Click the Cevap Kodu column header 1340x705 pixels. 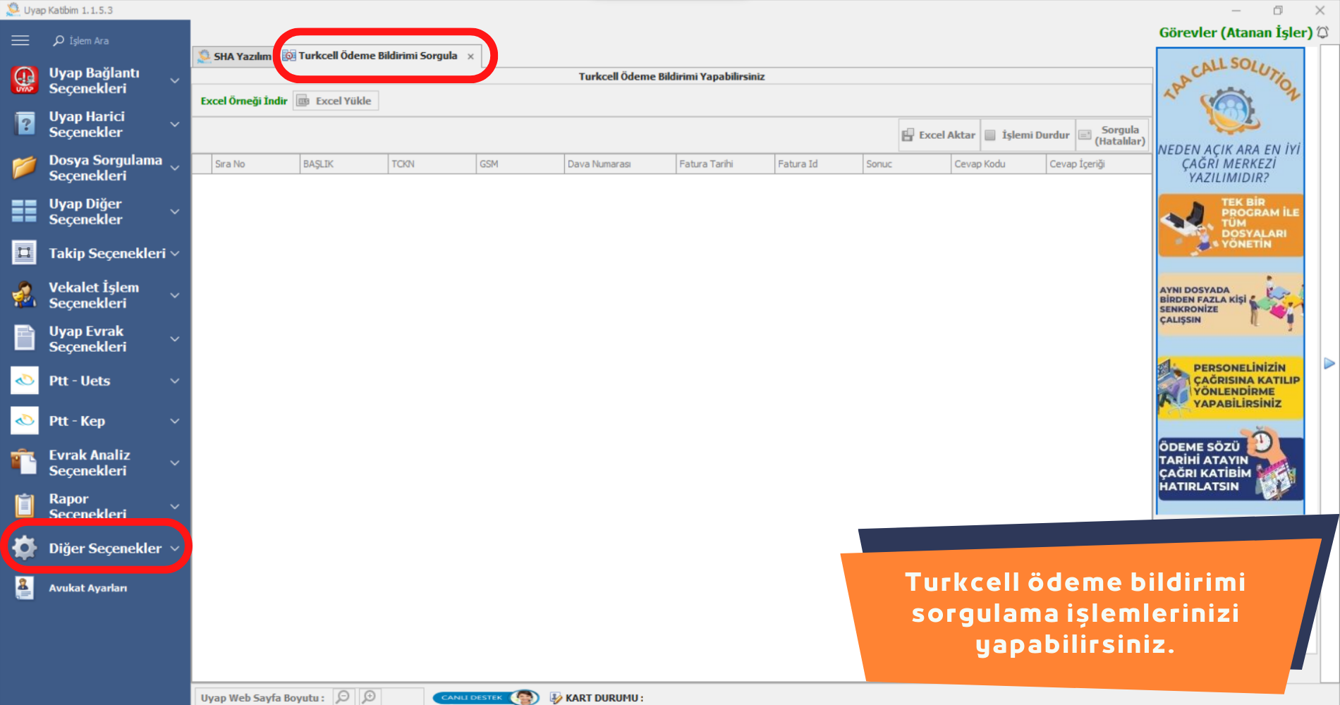point(998,164)
